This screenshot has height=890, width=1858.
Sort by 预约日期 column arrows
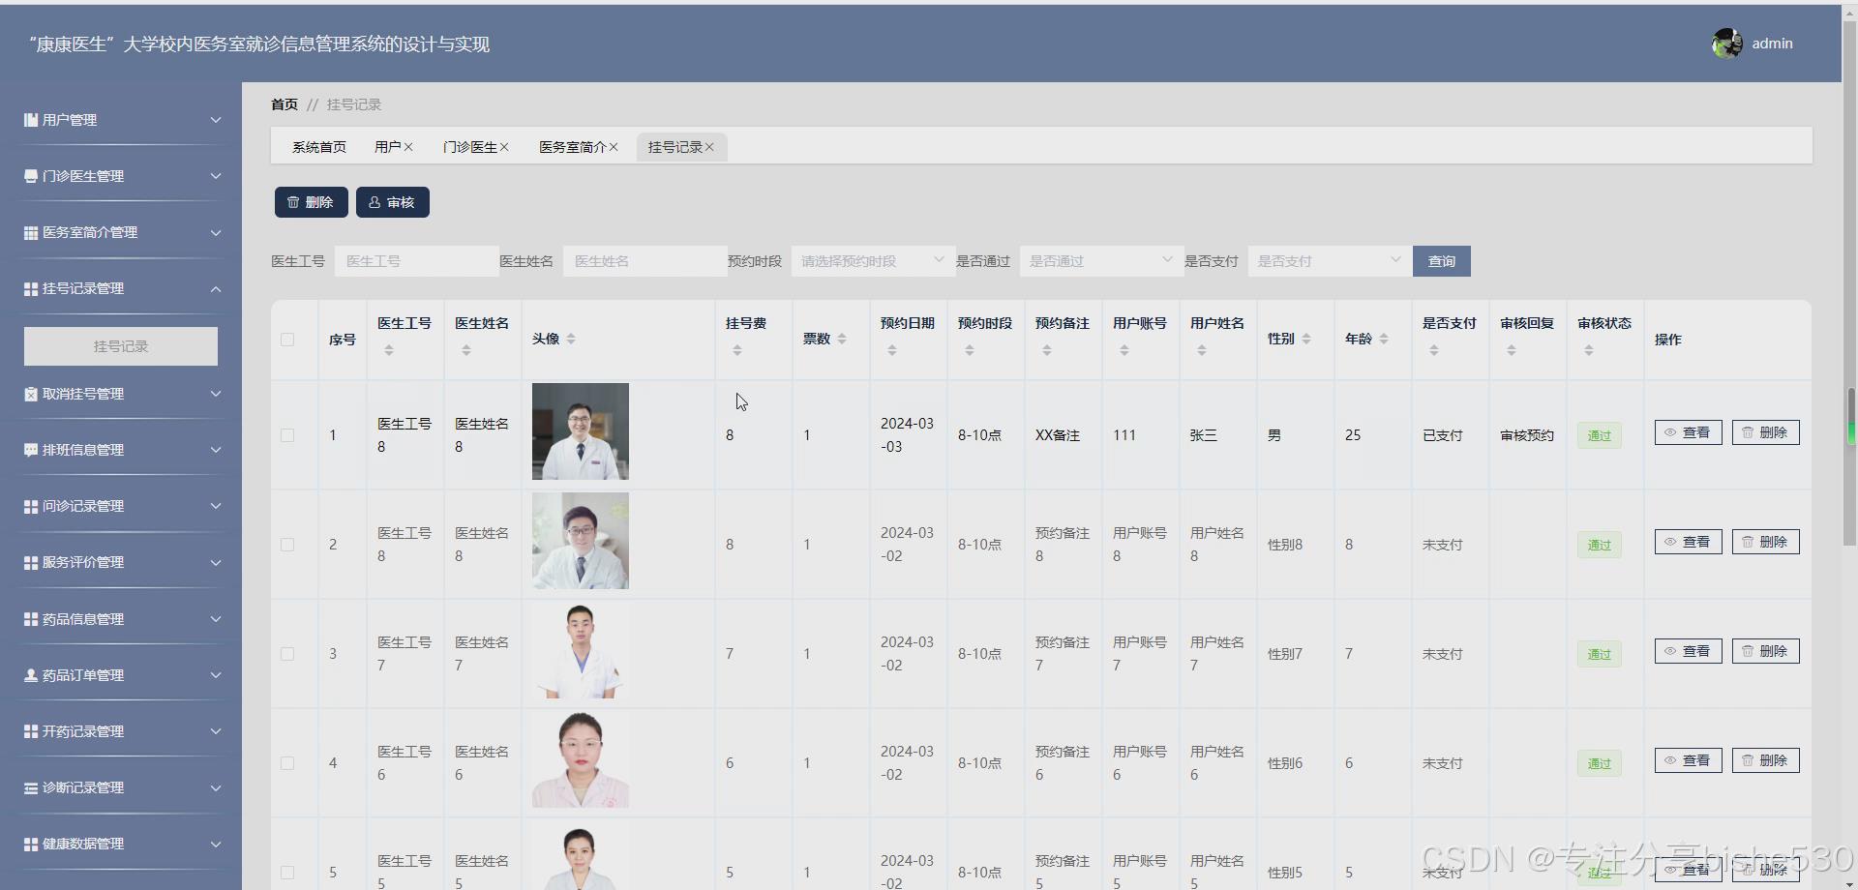pos(892,350)
